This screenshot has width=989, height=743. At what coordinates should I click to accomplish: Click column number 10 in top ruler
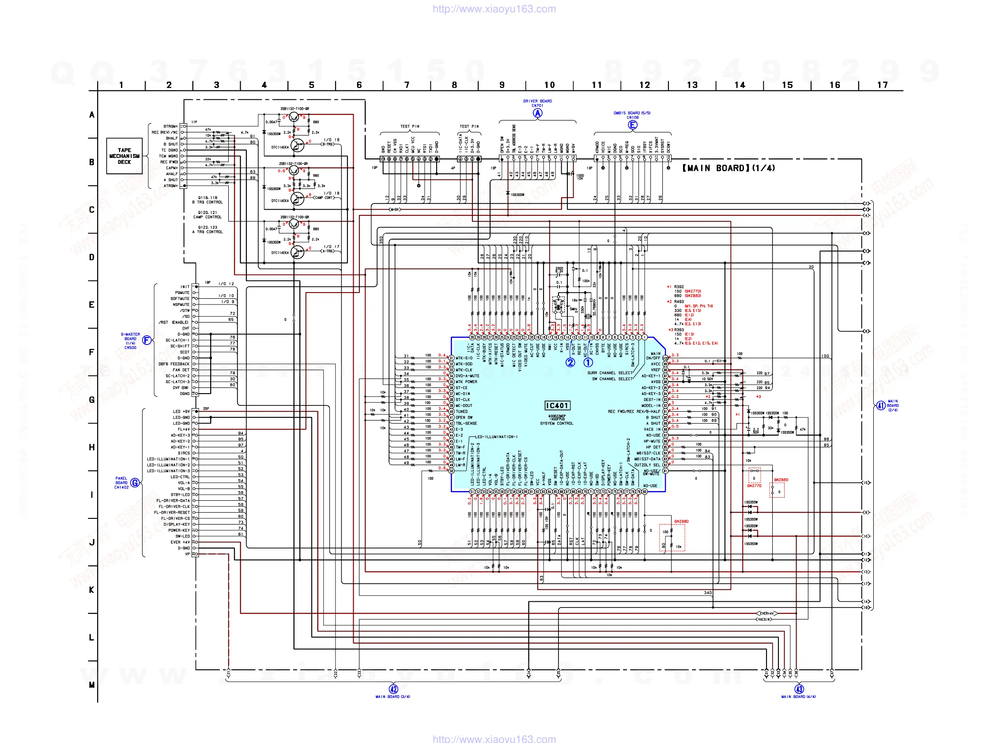point(549,85)
